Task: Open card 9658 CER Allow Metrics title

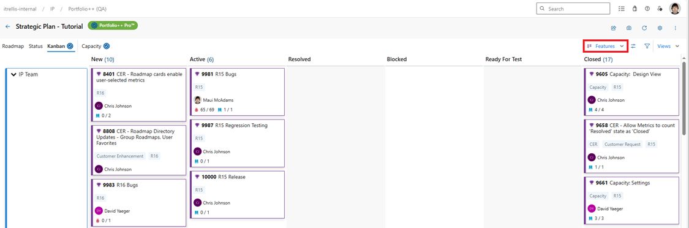Action: 632,128
